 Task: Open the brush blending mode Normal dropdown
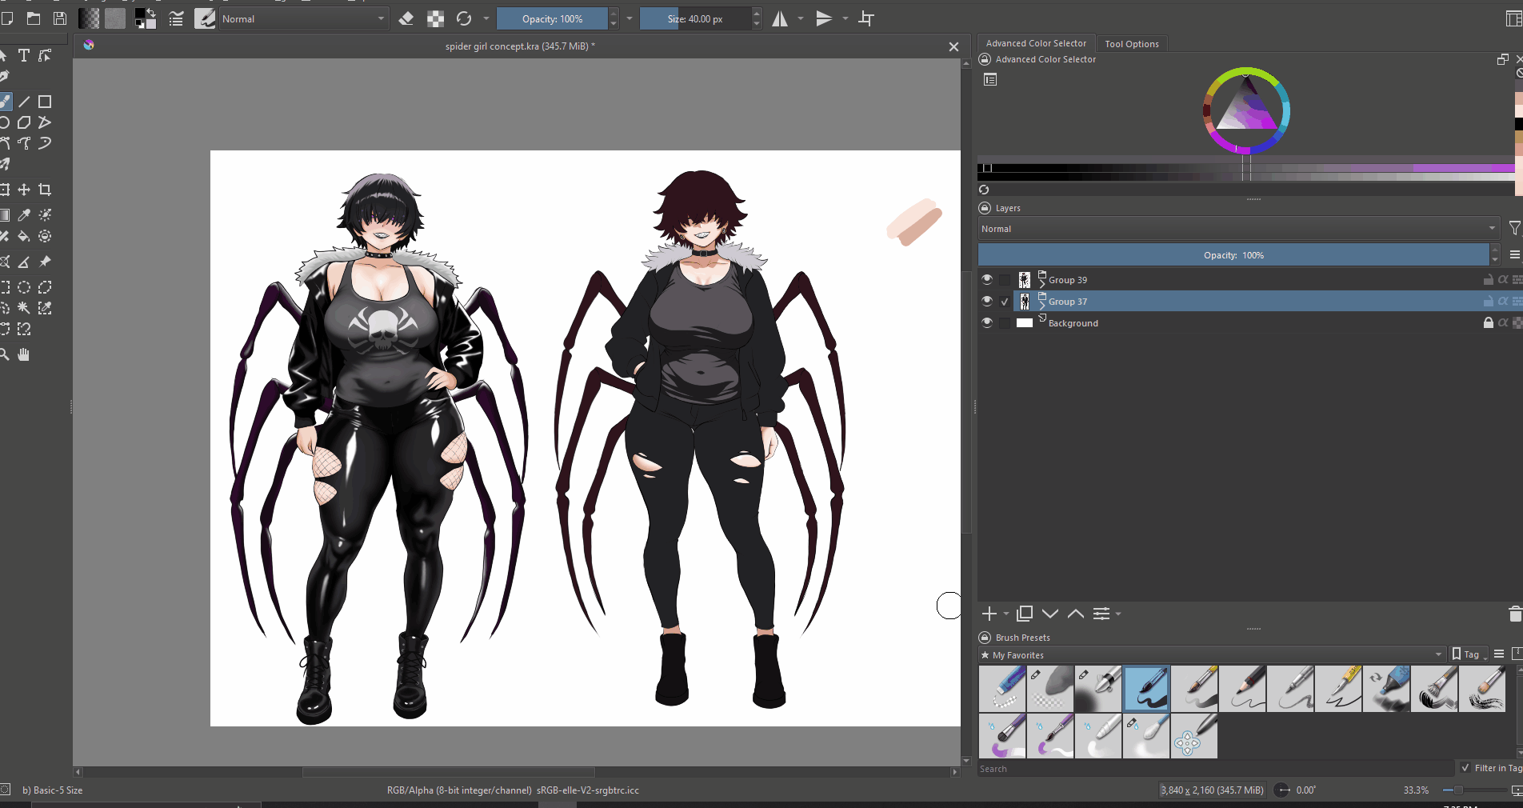[302, 18]
